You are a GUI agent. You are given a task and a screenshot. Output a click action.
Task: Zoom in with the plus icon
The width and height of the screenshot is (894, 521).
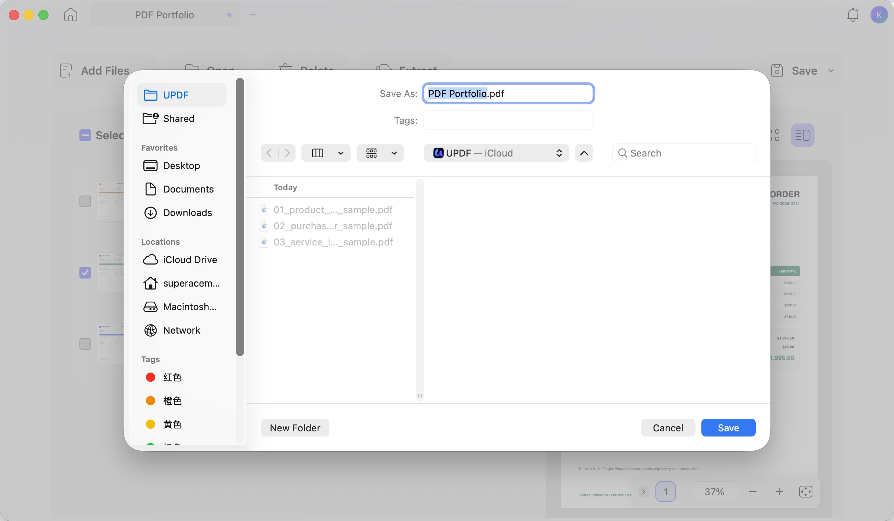[779, 492]
